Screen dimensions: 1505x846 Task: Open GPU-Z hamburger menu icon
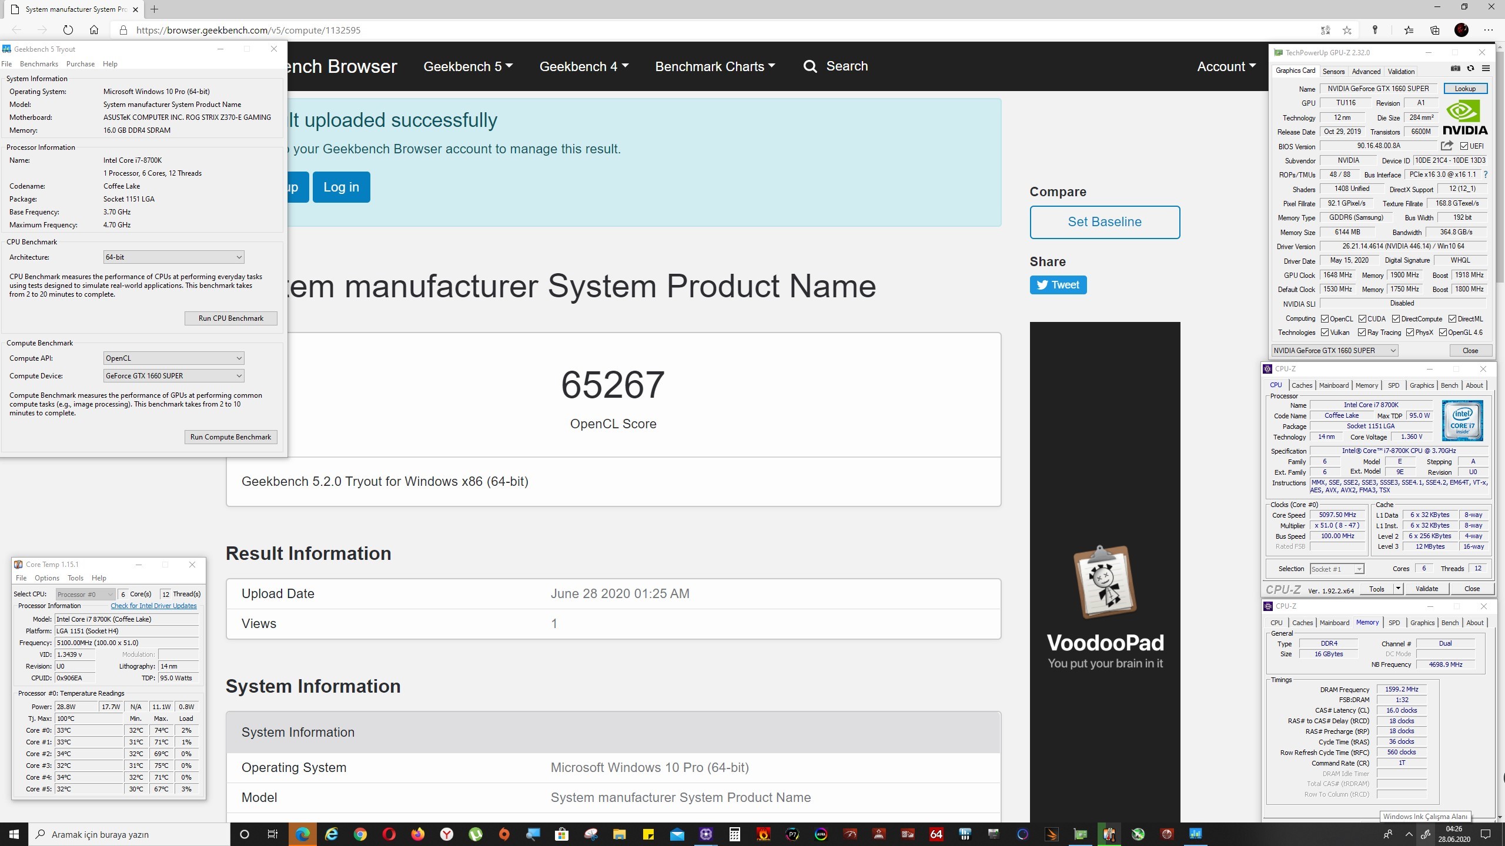pos(1486,69)
